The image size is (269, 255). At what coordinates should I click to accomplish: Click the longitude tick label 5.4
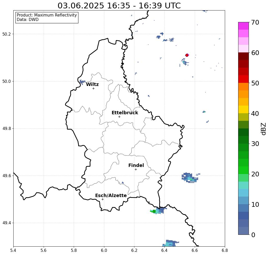point(13,250)
